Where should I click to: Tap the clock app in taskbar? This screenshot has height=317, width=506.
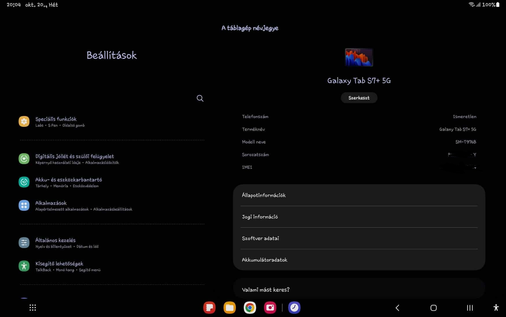[294, 307]
